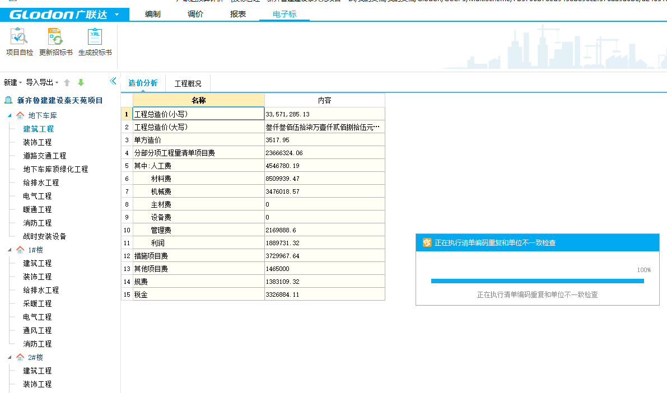Select 道路交通工程 in the tree
Screen dimensions: 667x393
(x=45, y=156)
